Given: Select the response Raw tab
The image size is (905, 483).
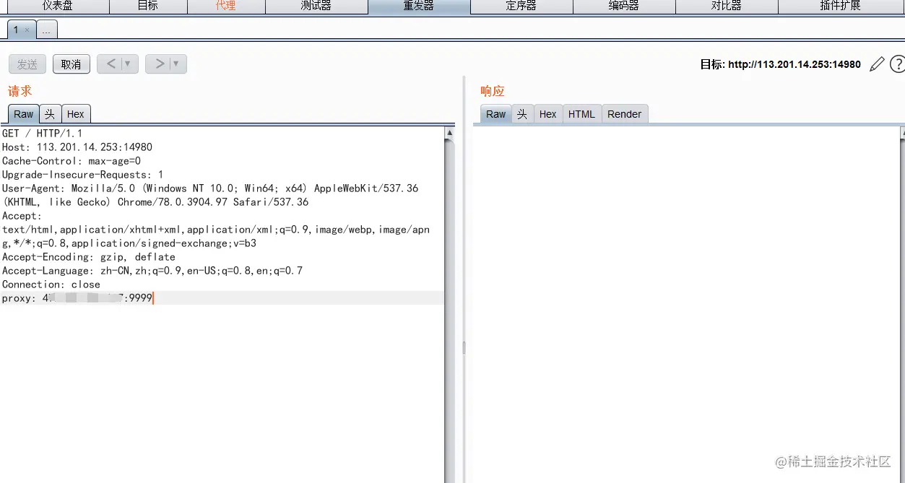Looking at the screenshot, I should (x=496, y=114).
